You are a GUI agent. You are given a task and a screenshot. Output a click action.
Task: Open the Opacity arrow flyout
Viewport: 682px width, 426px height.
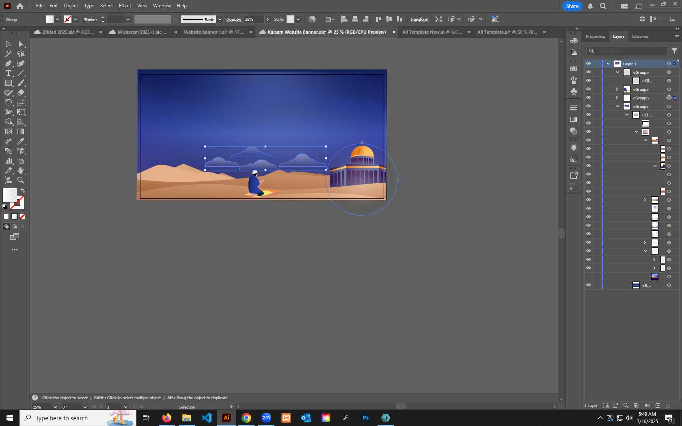[x=268, y=19]
